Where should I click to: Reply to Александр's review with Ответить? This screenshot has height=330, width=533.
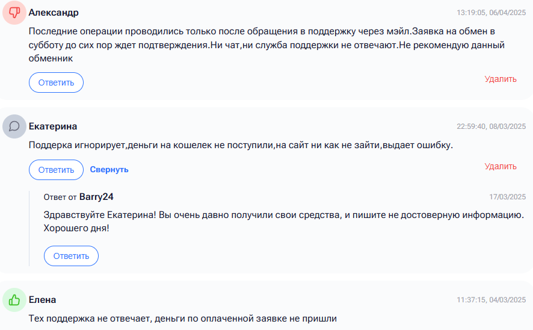(x=56, y=82)
